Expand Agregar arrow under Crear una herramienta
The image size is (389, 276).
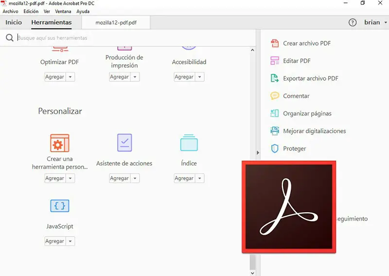click(70, 178)
